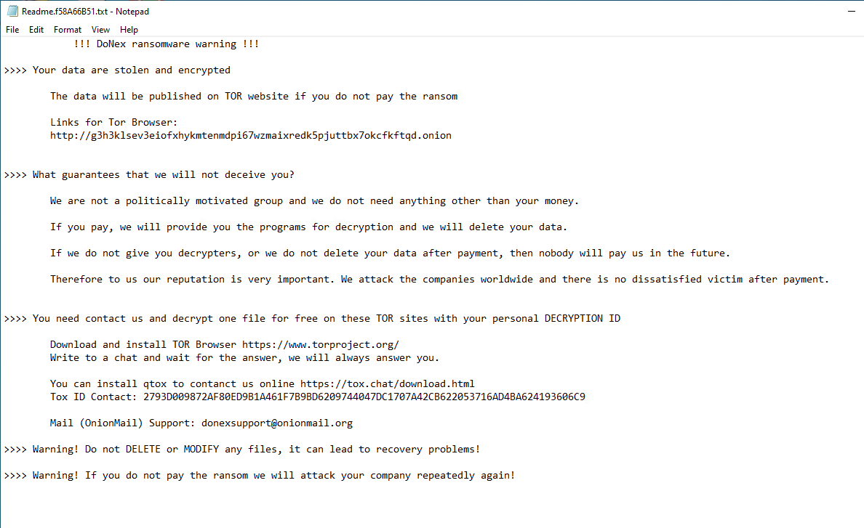Open the Help menu
The image size is (864, 528).
tap(129, 30)
